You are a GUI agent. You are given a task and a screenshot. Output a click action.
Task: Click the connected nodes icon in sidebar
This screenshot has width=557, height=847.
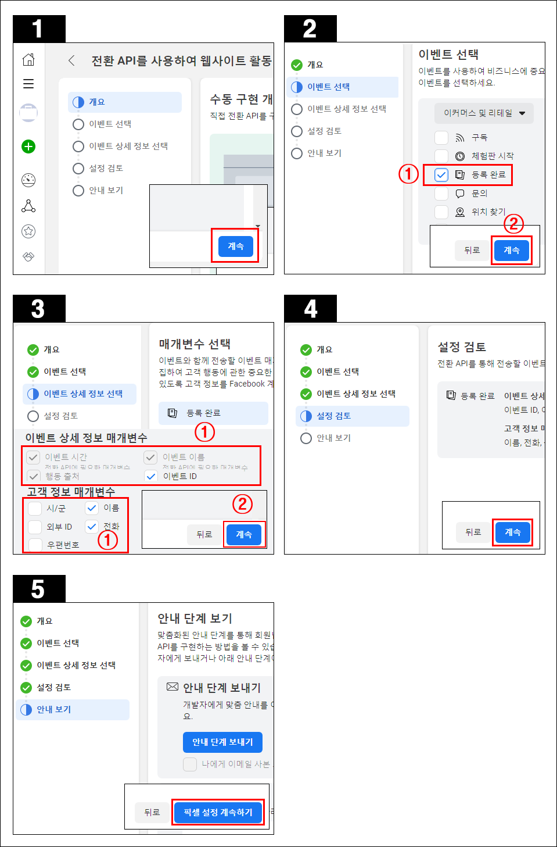pos(28,206)
